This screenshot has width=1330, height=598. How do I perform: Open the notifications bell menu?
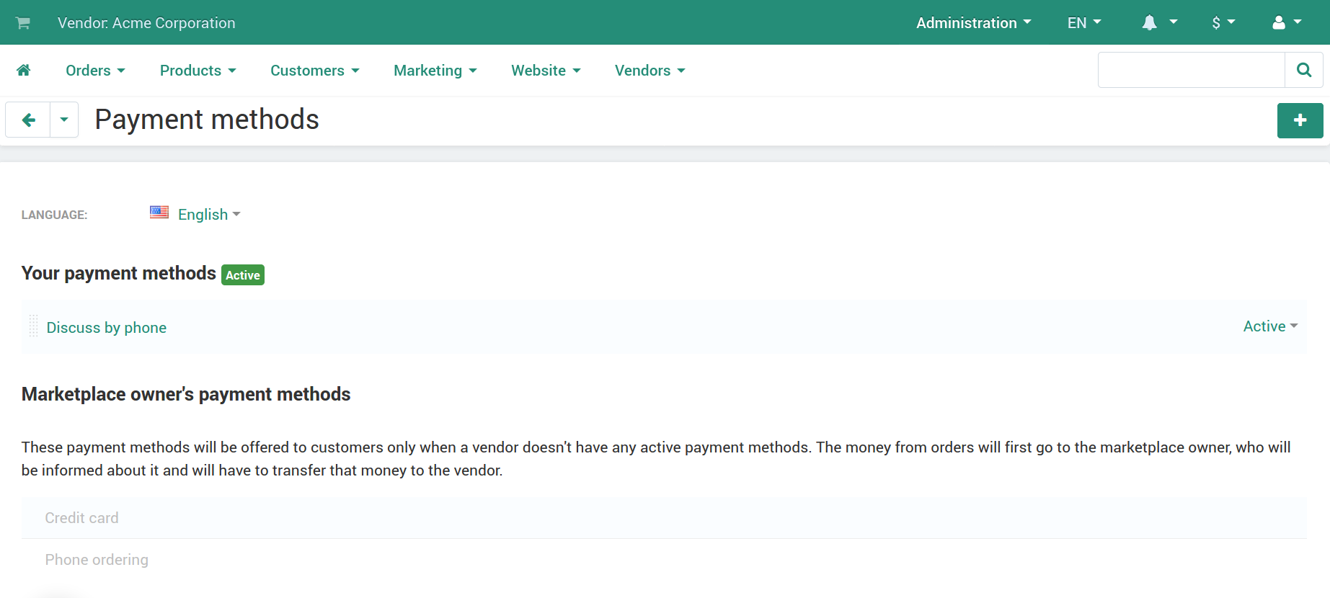tap(1159, 22)
